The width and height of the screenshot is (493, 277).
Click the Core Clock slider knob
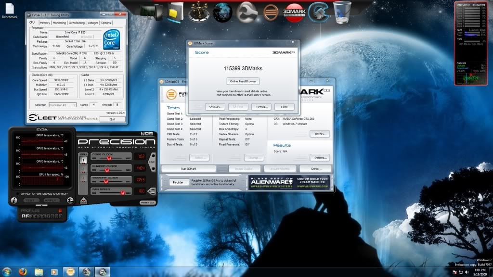(x=109, y=158)
